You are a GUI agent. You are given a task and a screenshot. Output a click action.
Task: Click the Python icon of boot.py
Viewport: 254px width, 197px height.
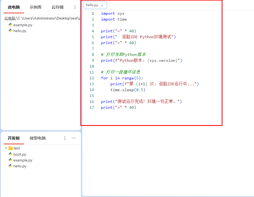(x=10, y=154)
